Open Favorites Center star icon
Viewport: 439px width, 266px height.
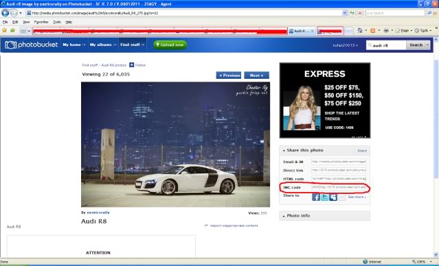[5, 30]
